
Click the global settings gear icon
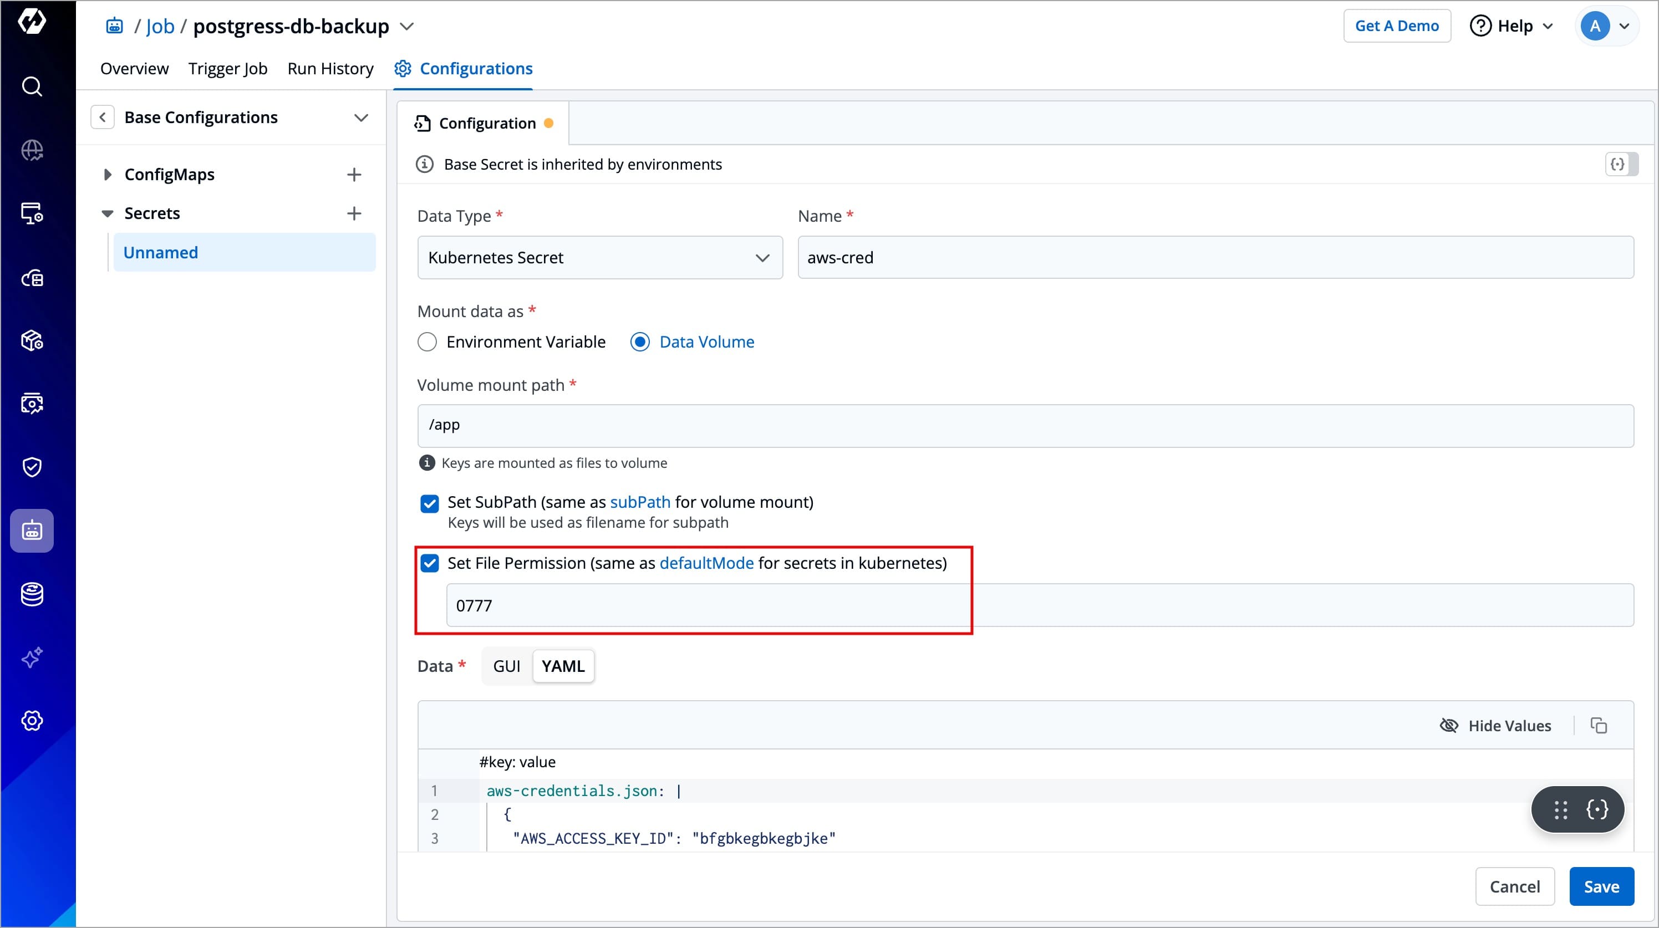tap(32, 721)
